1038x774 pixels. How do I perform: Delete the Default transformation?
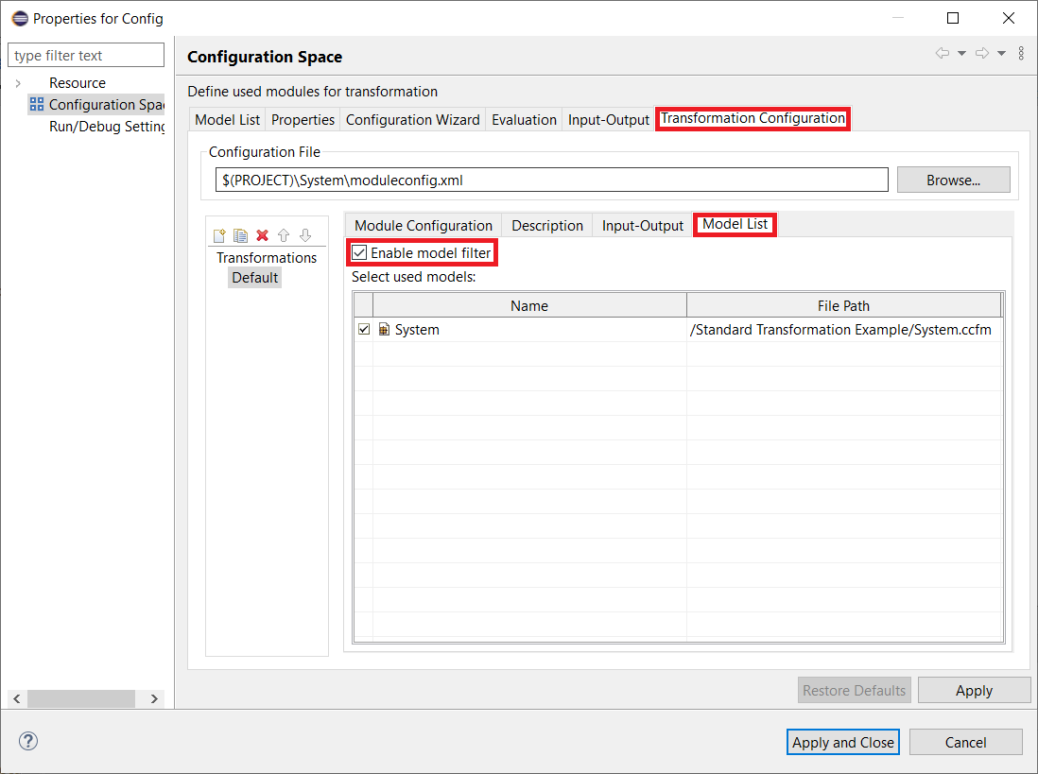(262, 234)
